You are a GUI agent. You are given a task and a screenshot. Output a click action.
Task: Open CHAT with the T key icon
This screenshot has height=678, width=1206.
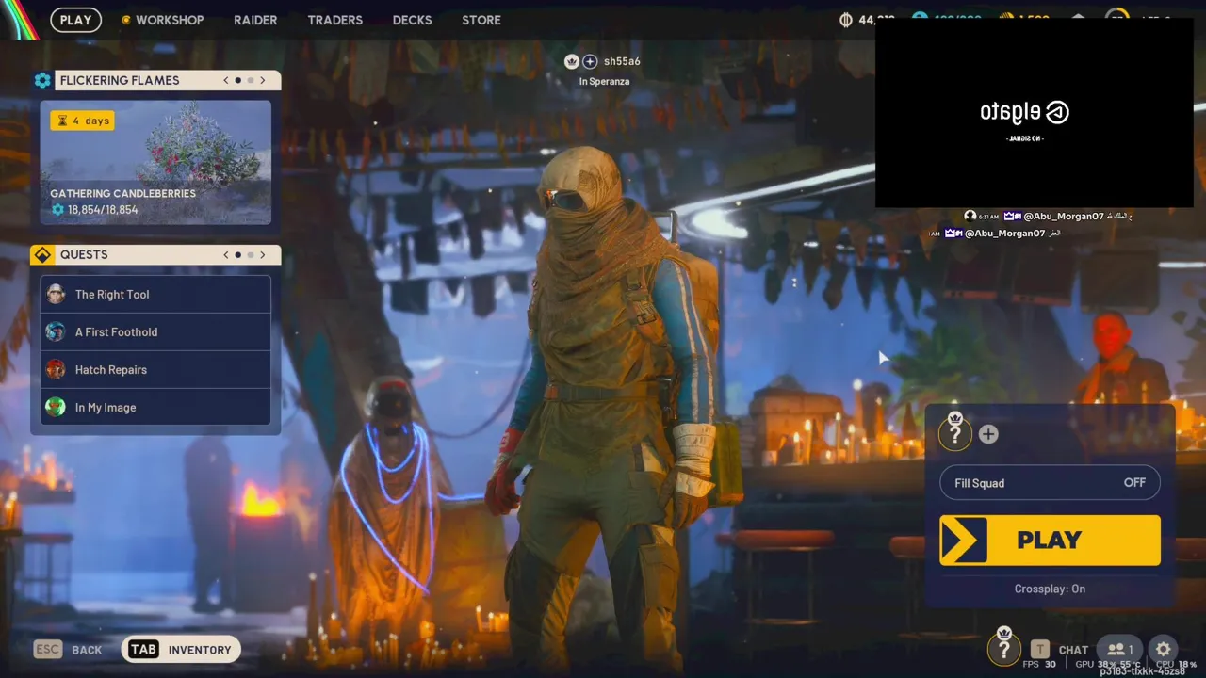(1039, 649)
